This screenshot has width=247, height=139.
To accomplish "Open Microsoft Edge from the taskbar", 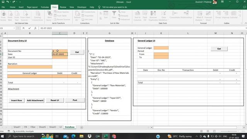I will coord(73,136).
